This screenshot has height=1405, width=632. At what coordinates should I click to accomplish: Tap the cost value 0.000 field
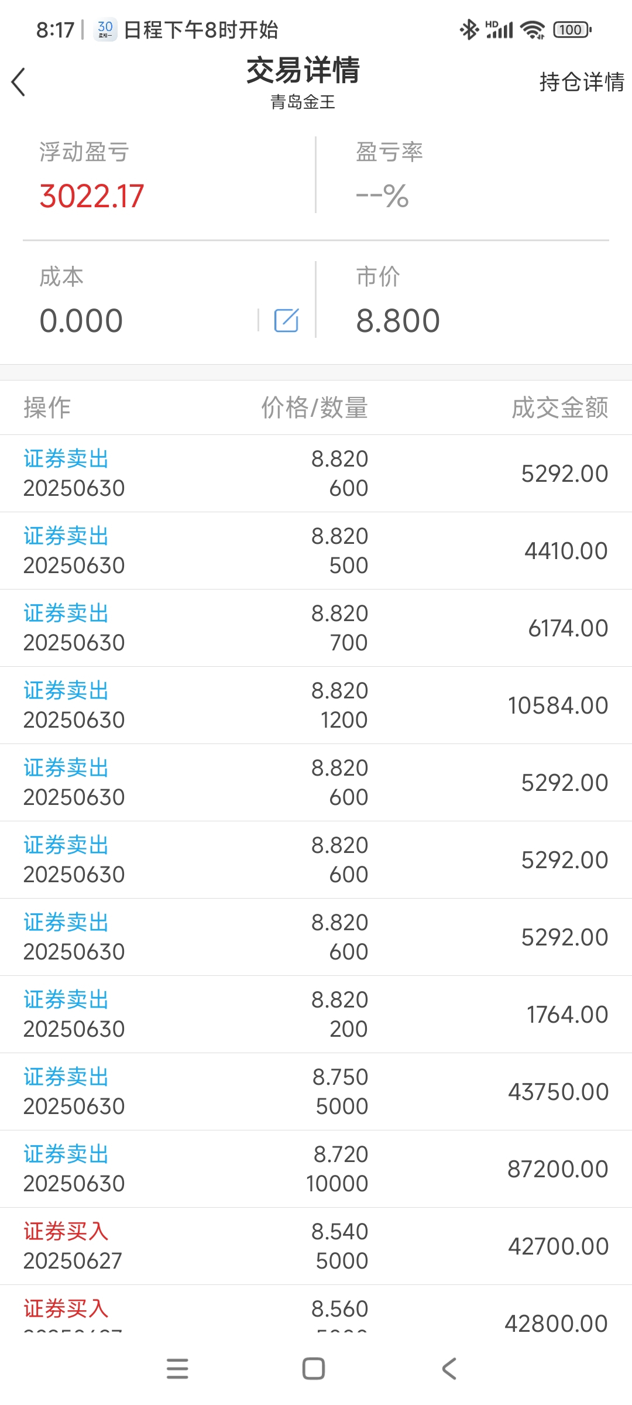point(81,321)
